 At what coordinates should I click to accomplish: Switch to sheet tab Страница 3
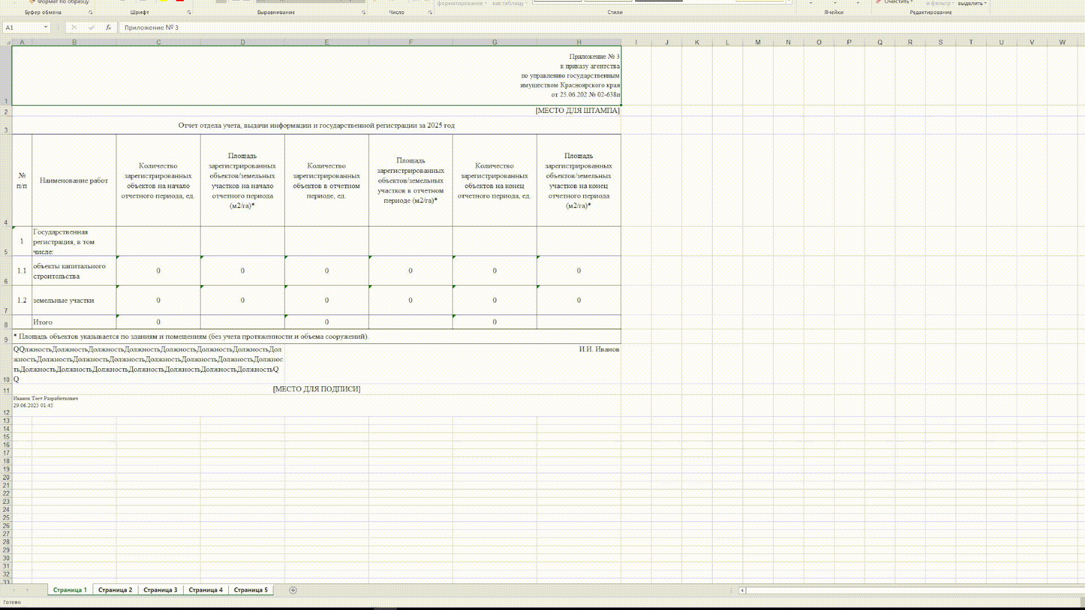pyautogui.click(x=160, y=590)
